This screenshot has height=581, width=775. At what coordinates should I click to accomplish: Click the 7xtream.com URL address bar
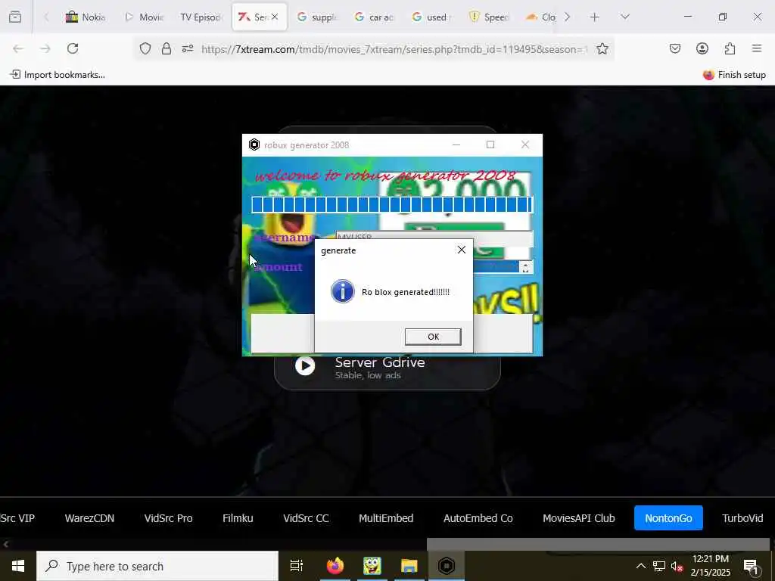[394, 49]
